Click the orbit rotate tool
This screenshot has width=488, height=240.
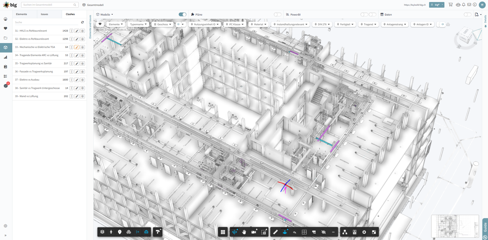pyautogui.click(x=235, y=232)
